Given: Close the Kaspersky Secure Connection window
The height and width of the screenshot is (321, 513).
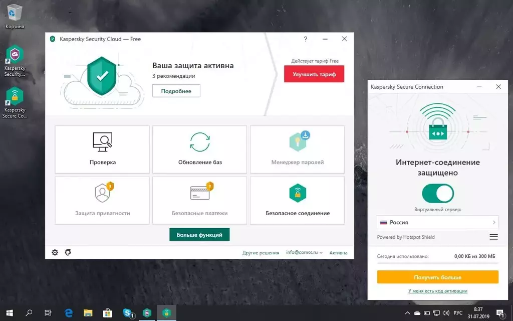Looking at the screenshot, I should (498, 87).
